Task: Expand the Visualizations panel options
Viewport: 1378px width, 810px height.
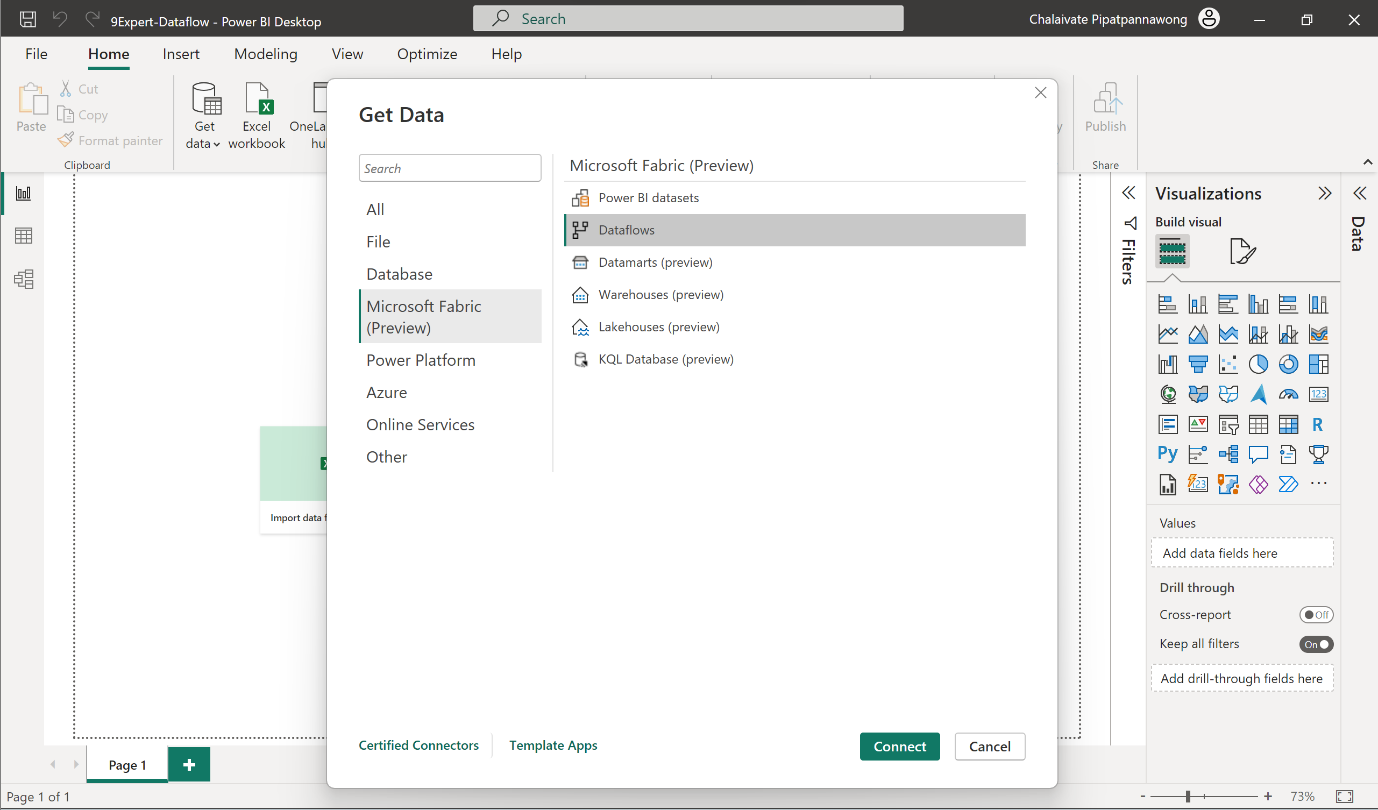Action: tap(1326, 193)
